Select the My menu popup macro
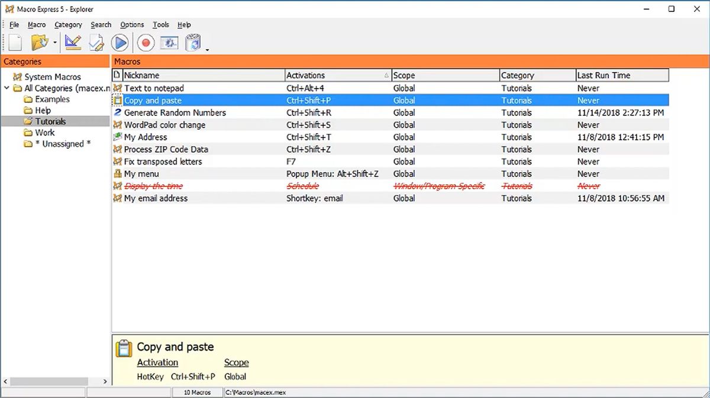710x398 pixels. tap(141, 174)
